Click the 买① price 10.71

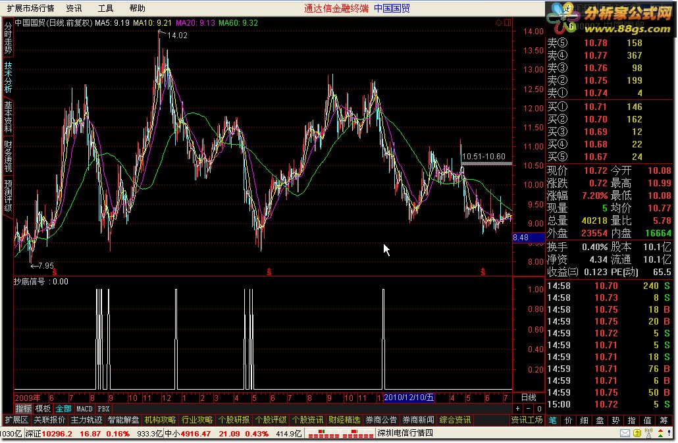point(596,107)
